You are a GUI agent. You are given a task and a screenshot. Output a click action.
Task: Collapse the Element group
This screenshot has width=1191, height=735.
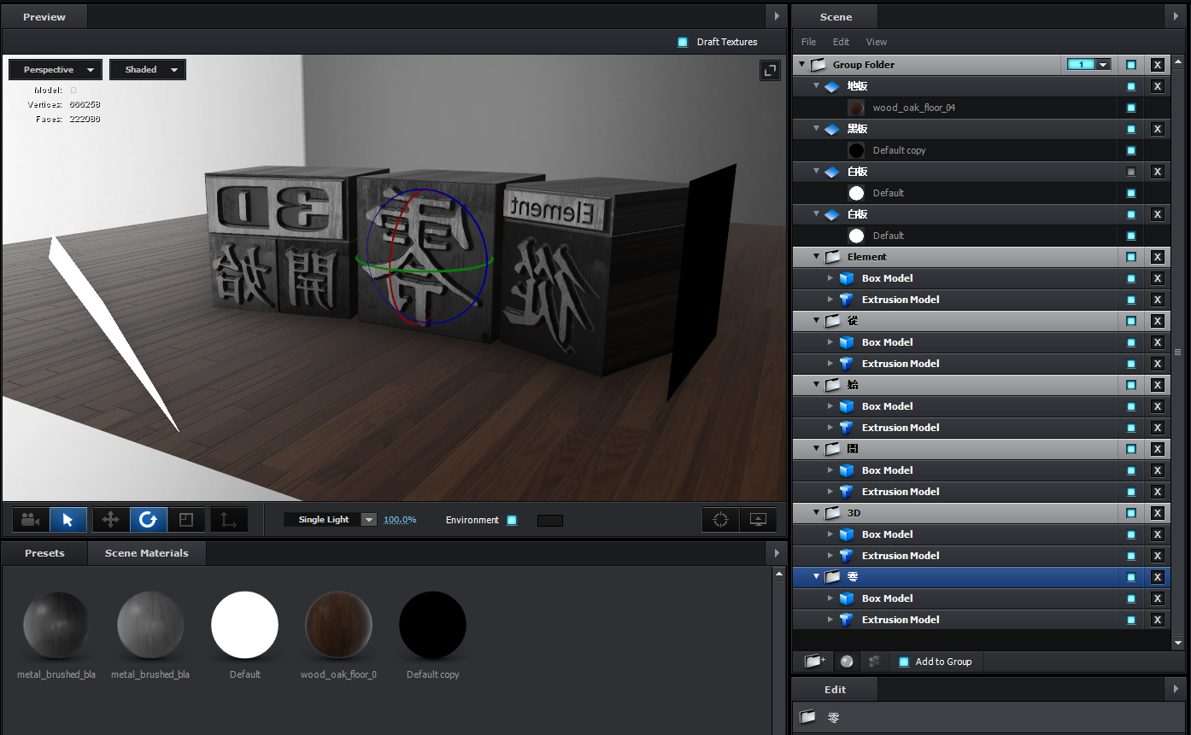(x=816, y=257)
